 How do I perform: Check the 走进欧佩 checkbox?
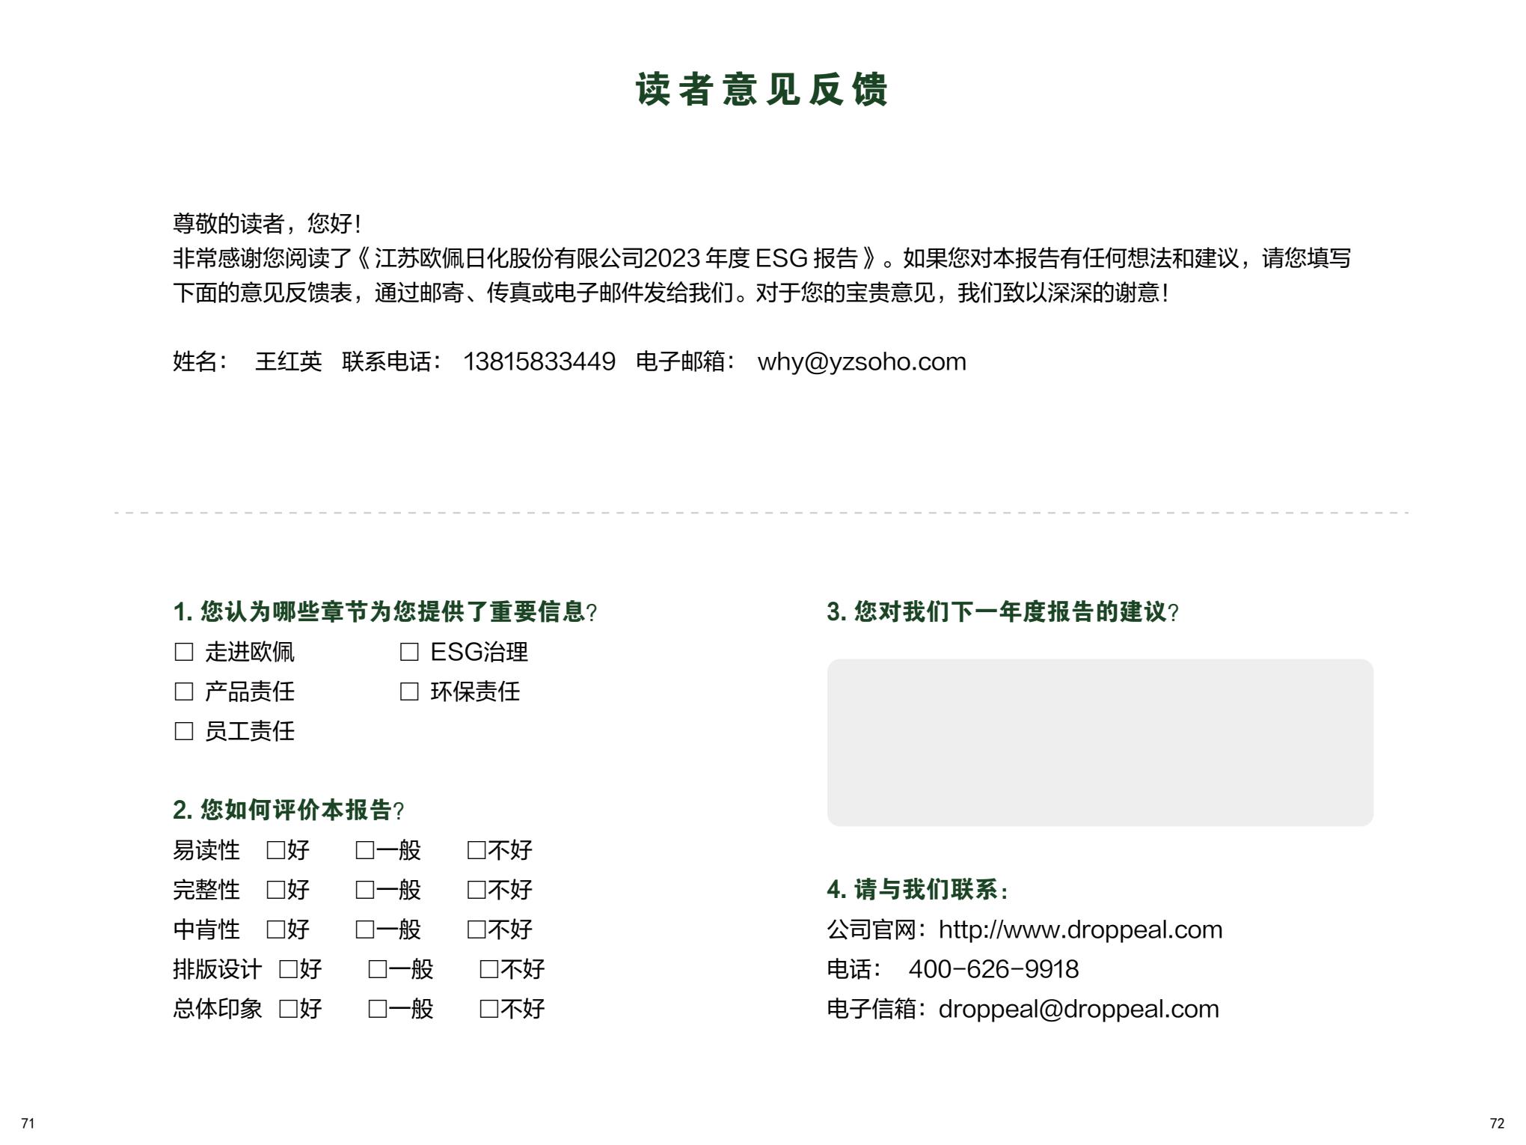pyautogui.click(x=184, y=652)
